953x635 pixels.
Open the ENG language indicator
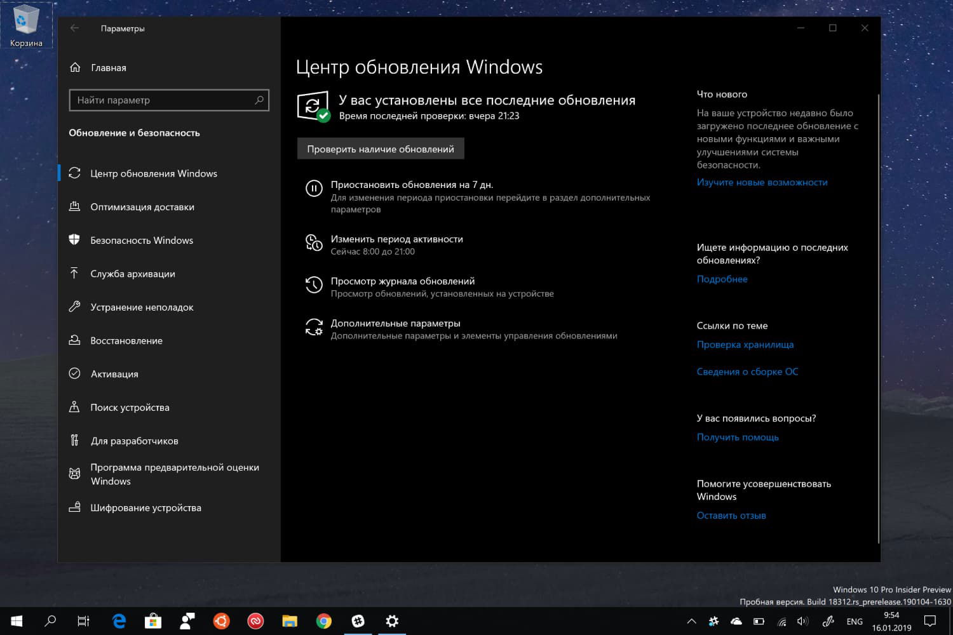[855, 621]
